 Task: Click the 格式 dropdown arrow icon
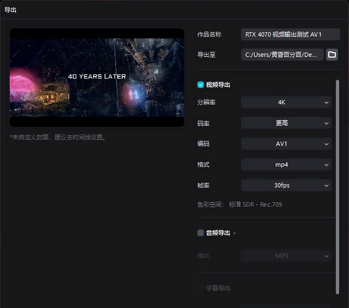point(326,165)
